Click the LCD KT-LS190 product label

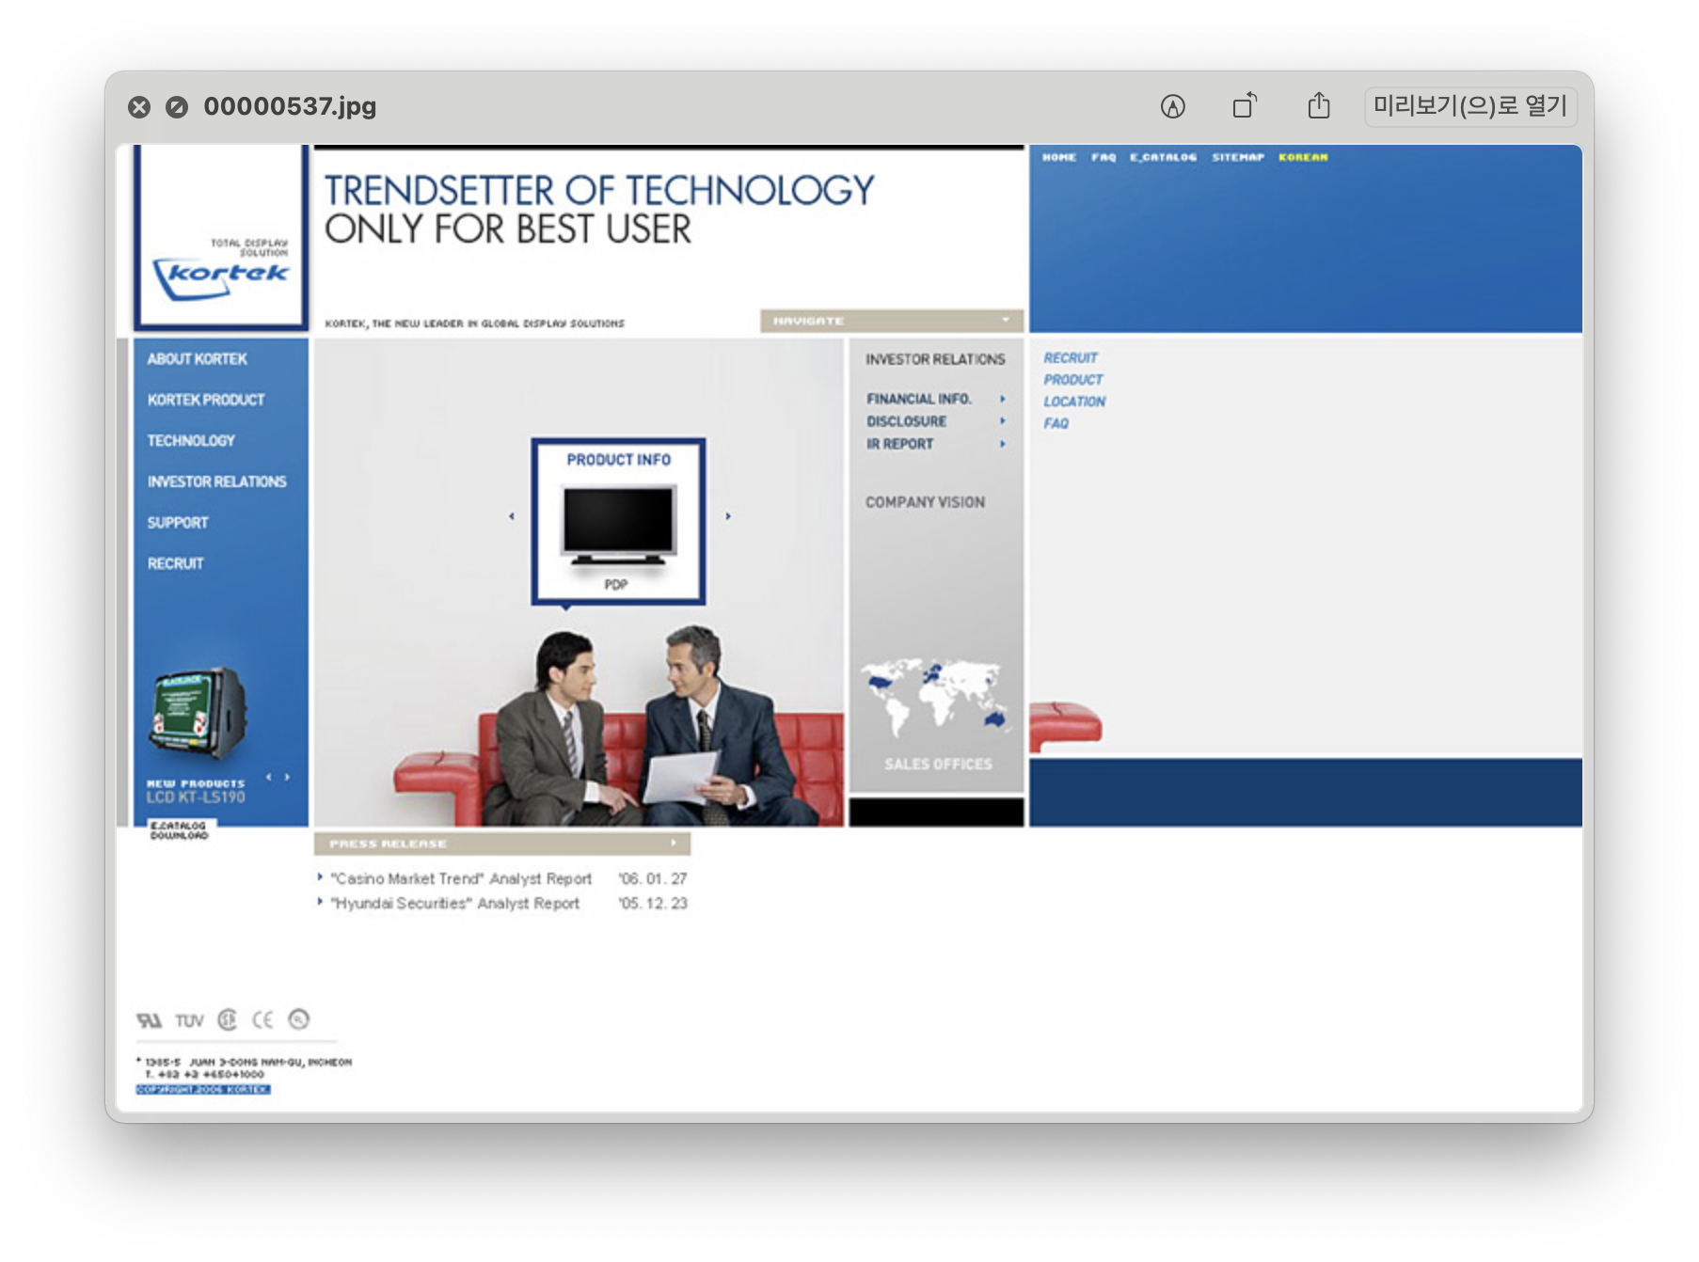(195, 797)
